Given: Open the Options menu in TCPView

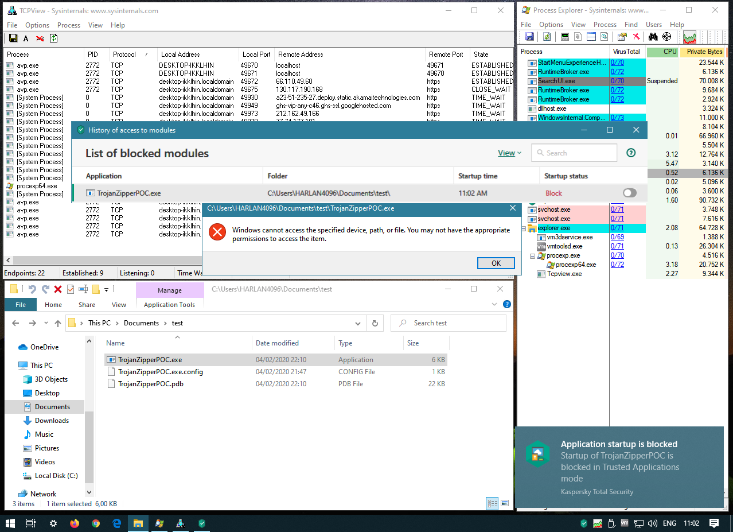Looking at the screenshot, I should point(37,25).
